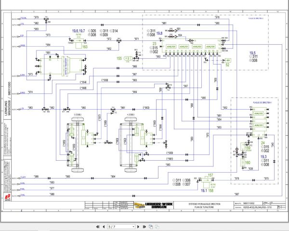Select the green component number 155
Viewport: 289px width, 231px height.
(119, 58)
